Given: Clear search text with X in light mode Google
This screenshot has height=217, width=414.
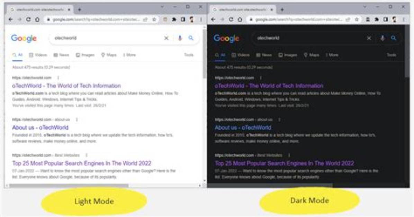Looking at the screenshot, I should (x=166, y=38).
